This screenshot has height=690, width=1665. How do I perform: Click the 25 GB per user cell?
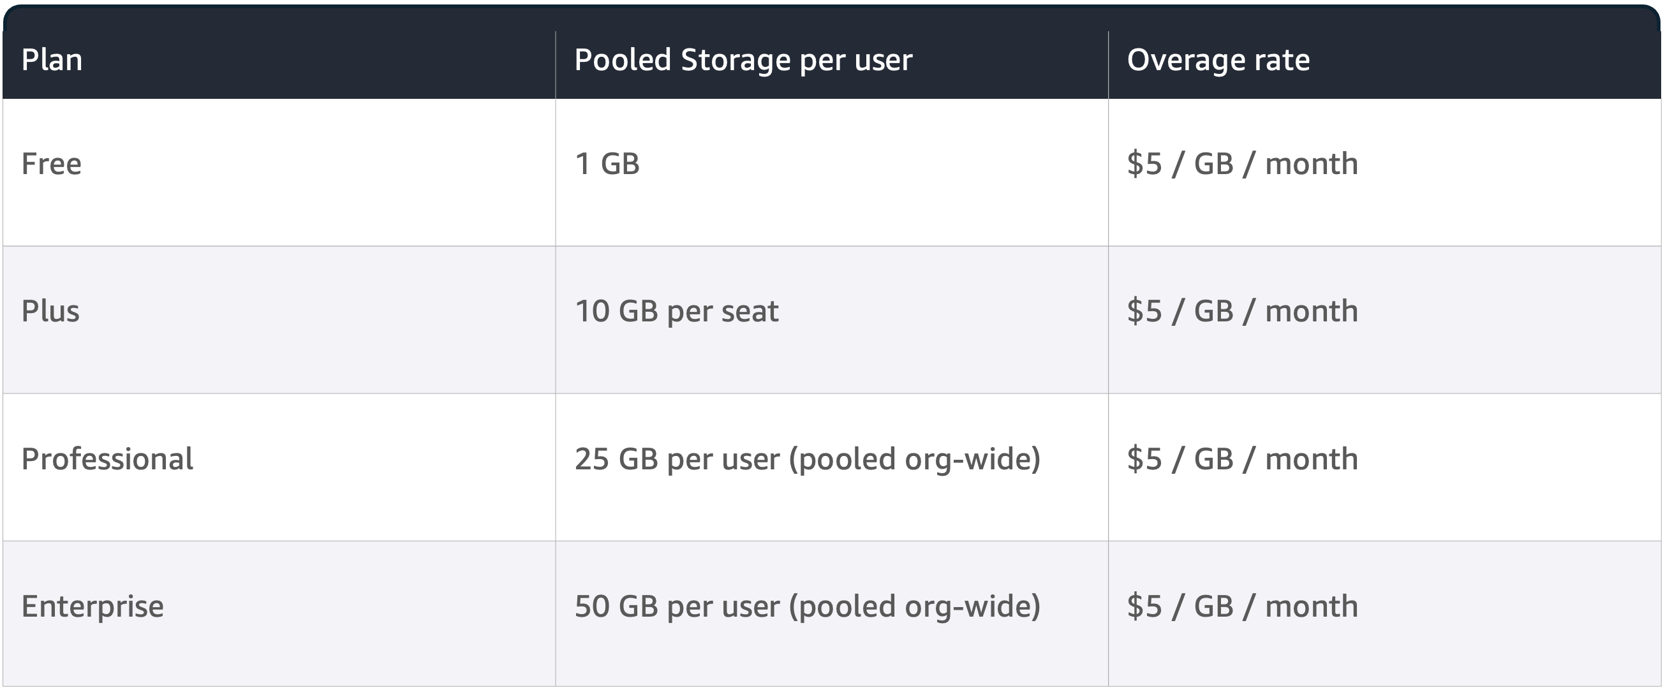tap(806, 459)
